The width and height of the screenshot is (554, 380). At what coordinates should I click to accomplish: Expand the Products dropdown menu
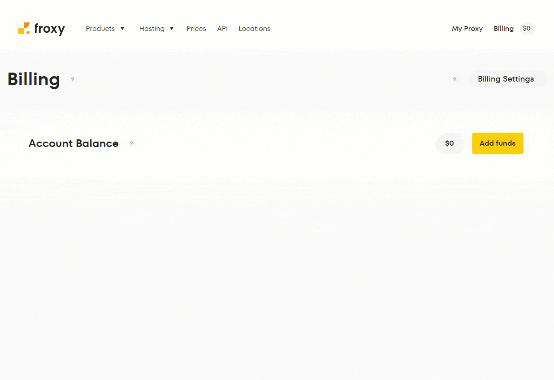105,29
